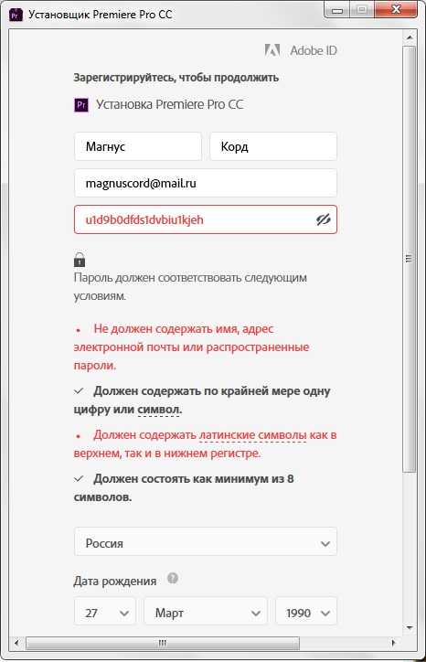This screenshot has height=662, width=426.
Task: Minimize the Установщик Premiere Pro CC window
Action: tap(337, 10)
